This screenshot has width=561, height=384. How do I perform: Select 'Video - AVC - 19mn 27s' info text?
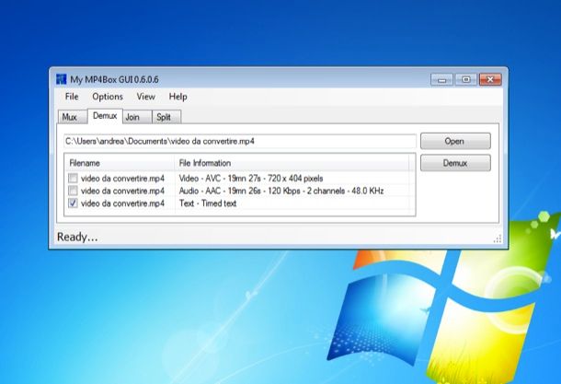click(251, 178)
